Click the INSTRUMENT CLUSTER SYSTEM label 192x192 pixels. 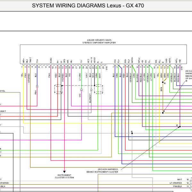64,176
